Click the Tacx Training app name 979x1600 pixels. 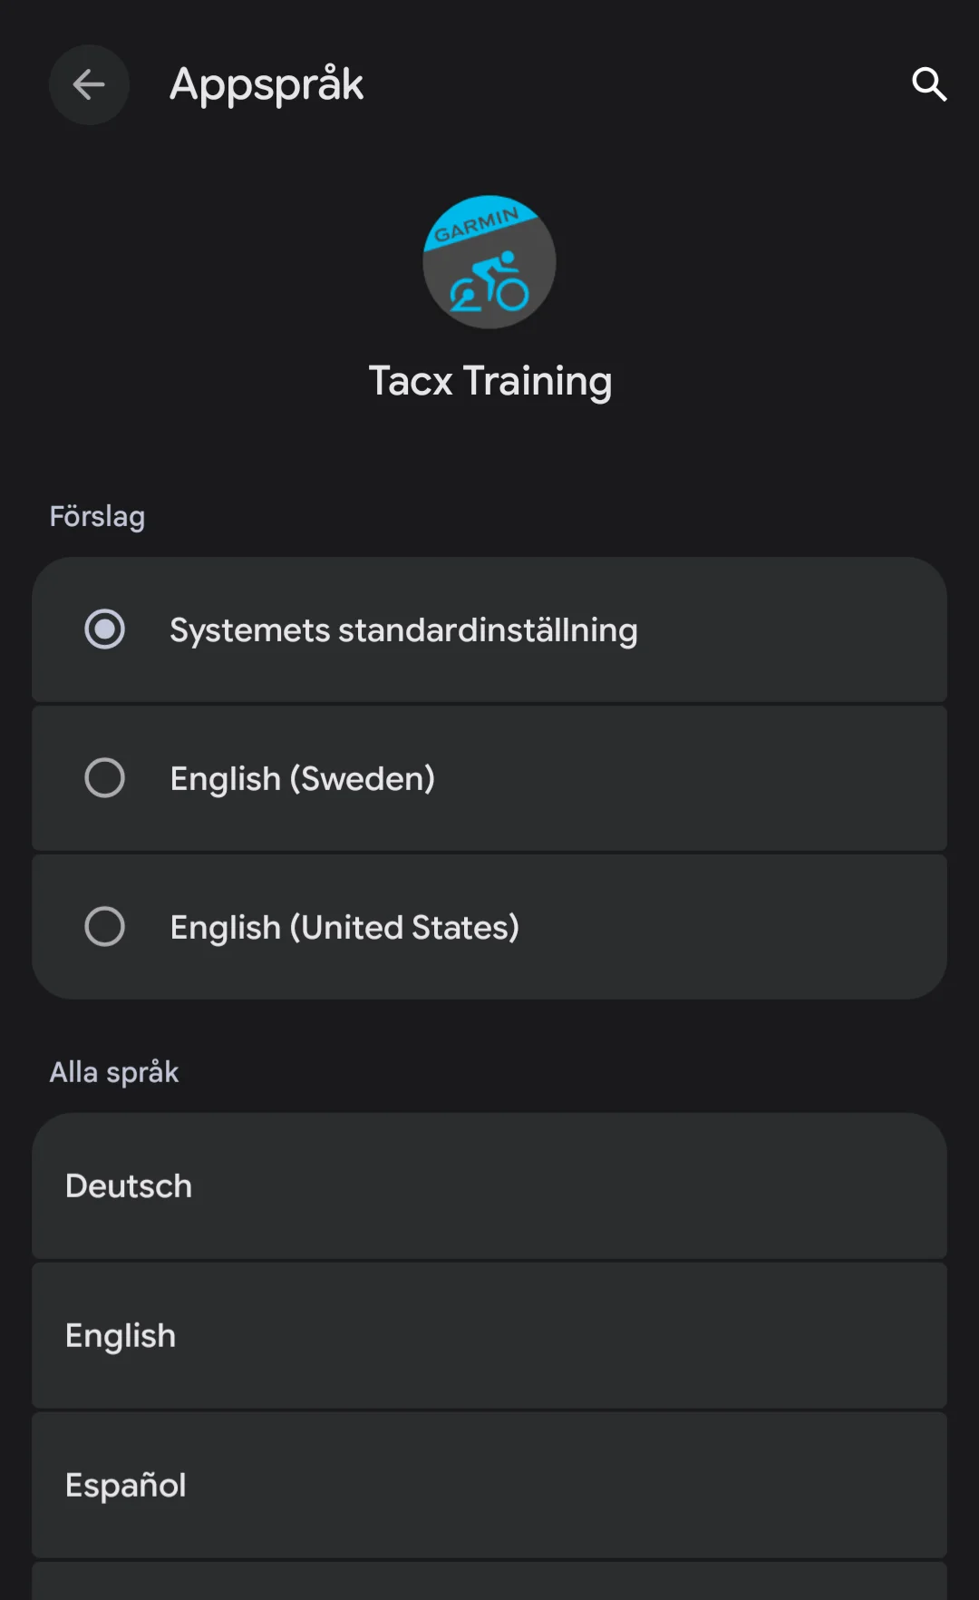489,381
